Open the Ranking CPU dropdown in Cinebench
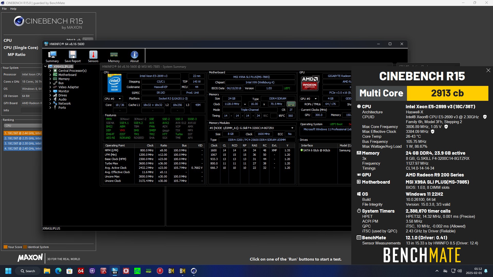 tap(23, 126)
